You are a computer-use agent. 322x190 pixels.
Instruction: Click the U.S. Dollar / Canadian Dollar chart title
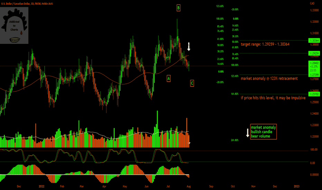click(x=27, y=3)
